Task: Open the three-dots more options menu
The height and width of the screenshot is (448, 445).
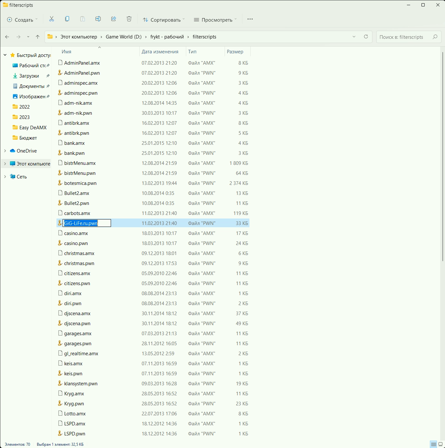Action: tap(250, 19)
